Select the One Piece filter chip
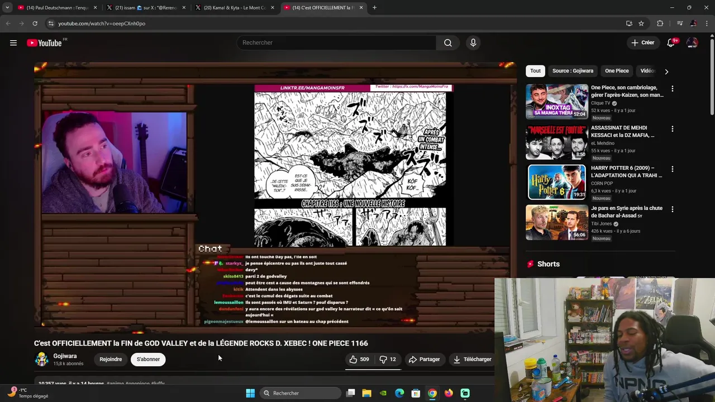The height and width of the screenshot is (402, 715). (617, 71)
